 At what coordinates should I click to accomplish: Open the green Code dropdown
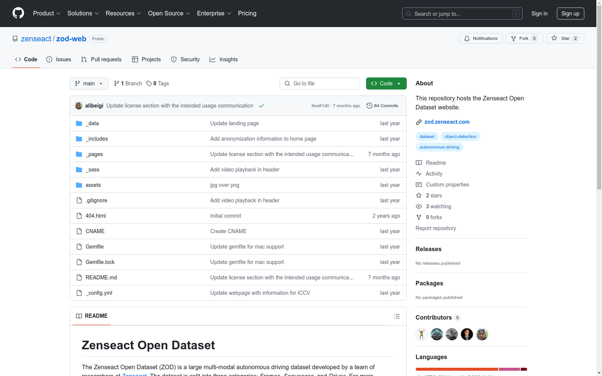coord(386,83)
